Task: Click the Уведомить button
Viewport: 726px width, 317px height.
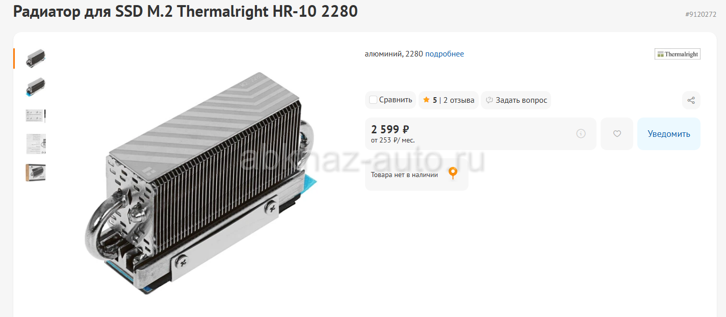Action: point(669,134)
